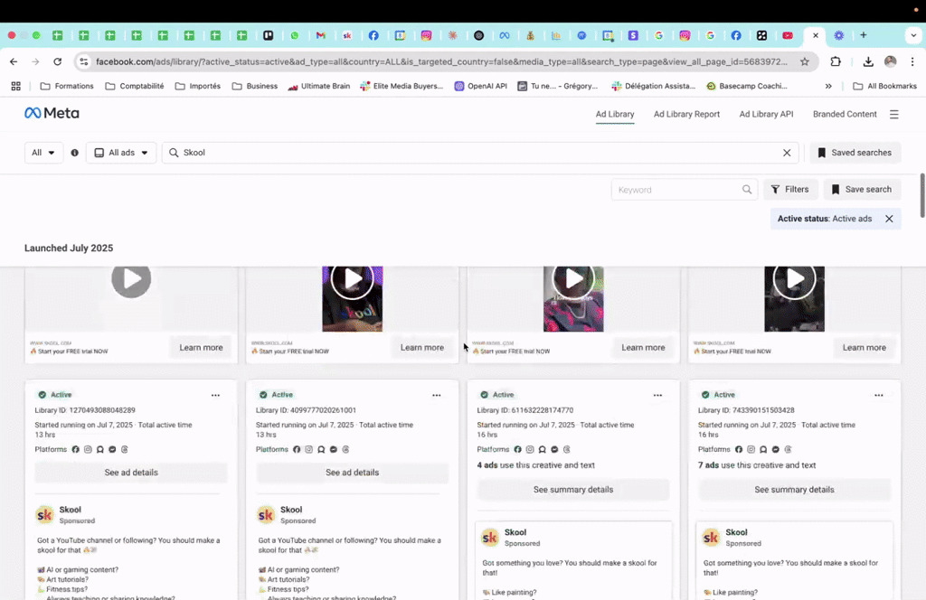The image size is (926, 600).
Task: Open three-dot menu for ad 611632228174770
Action: 657,395
